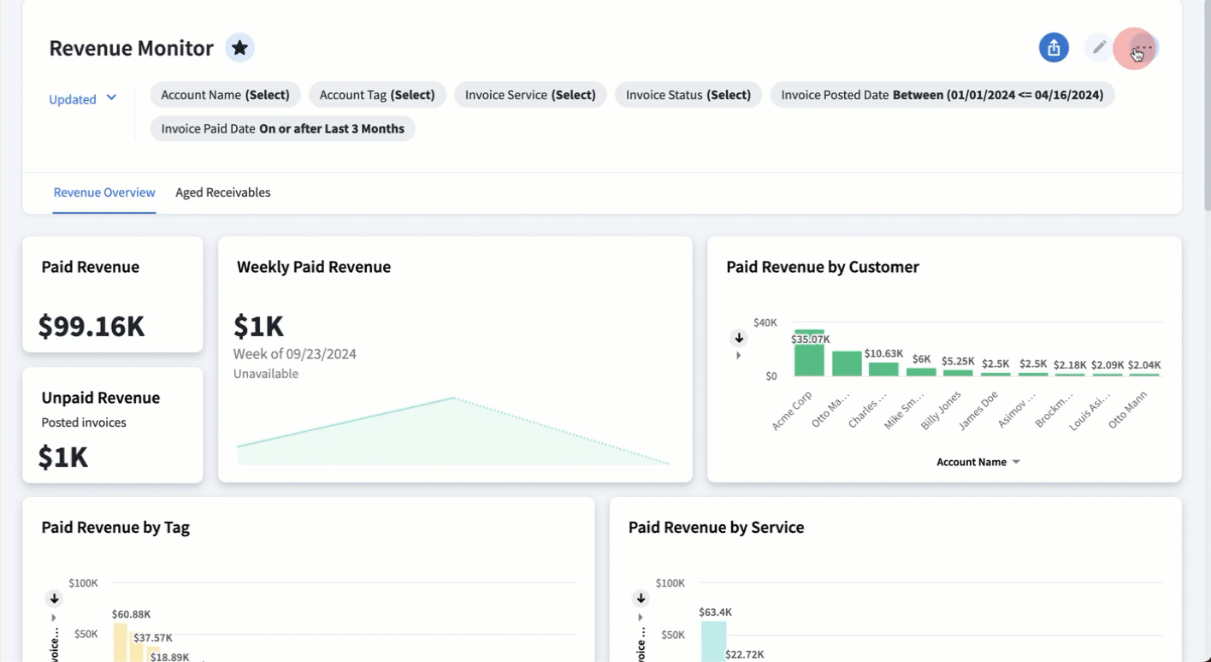The height and width of the screenshot is (662, 1211).
Task: Click the Paid Revenue $99.16K card
Action: pos(113,295)
